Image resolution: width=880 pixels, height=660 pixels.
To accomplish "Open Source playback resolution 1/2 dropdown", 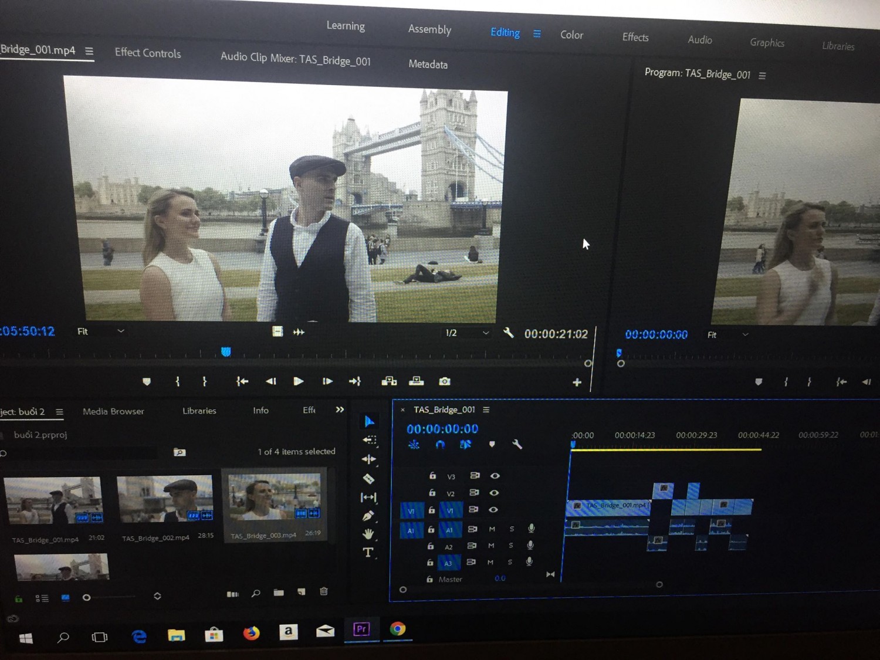I will pos(467,333).
